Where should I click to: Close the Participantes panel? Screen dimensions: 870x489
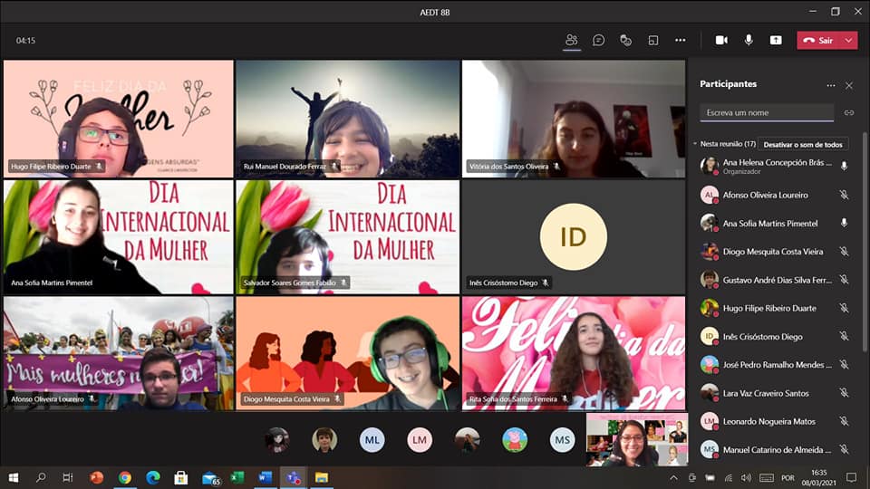coord(849,85)
